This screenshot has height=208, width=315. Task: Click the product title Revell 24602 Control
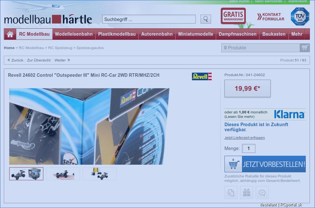(84, 75)
